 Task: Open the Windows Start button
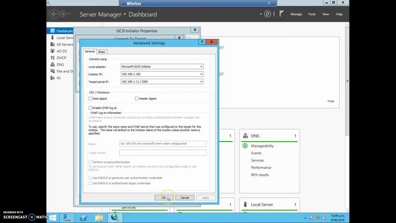pyautogui.click(x=53, y=217)
